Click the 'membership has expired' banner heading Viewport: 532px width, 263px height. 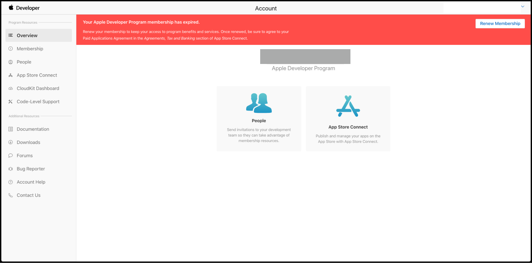(141, 22)
